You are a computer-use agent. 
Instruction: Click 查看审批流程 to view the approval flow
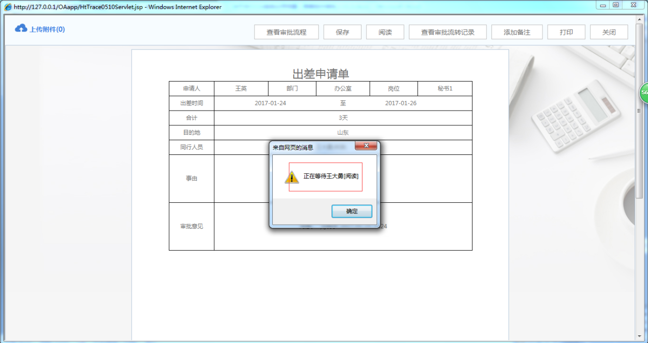click(x=286, y=32)
